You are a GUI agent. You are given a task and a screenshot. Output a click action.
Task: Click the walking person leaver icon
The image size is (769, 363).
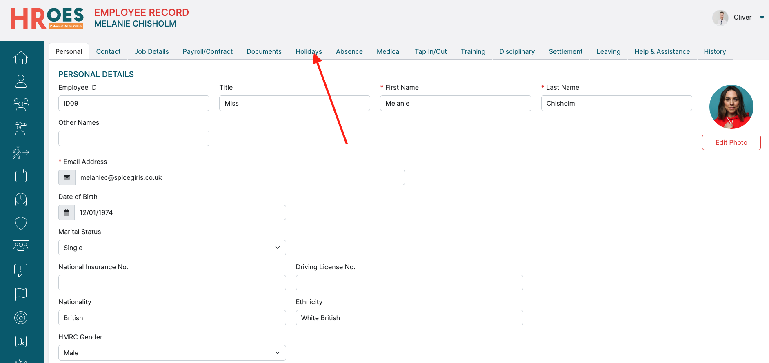(x=21, y=152)
